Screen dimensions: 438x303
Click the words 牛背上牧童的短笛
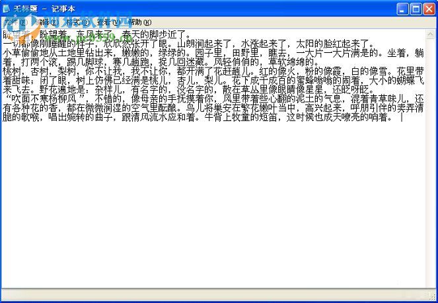pyautogui.click(x=240, y=117)
